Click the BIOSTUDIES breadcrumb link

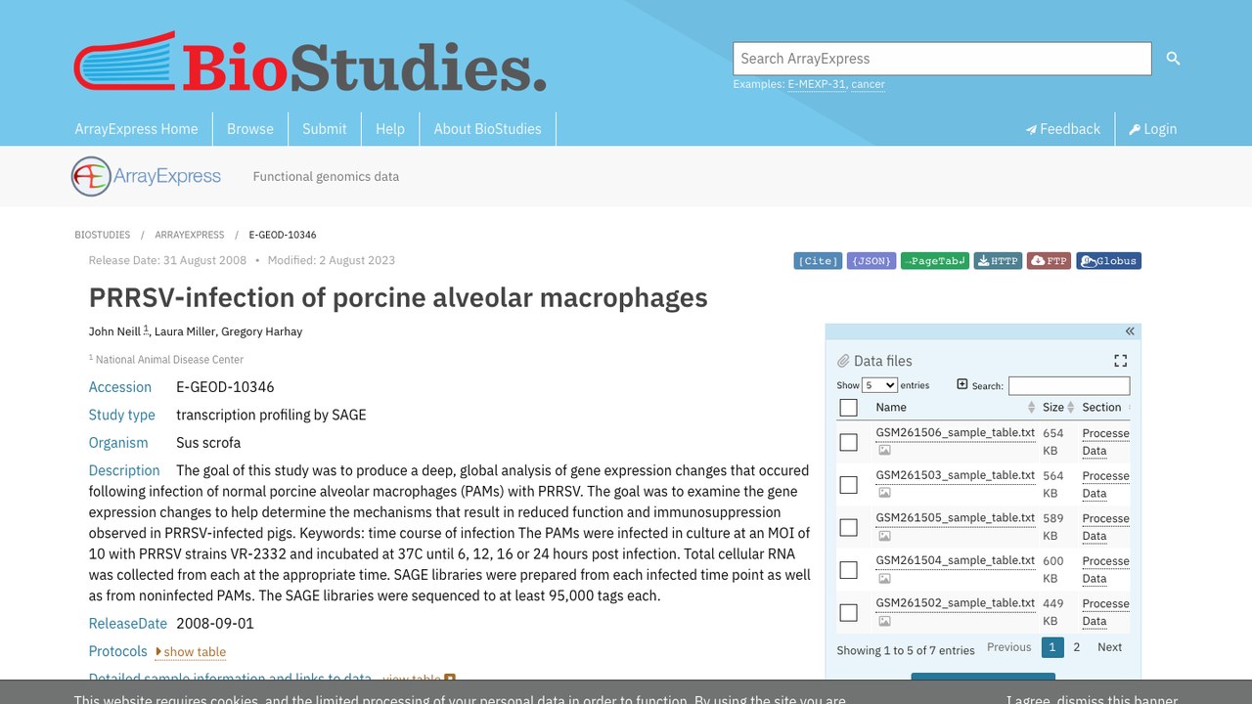103,235
